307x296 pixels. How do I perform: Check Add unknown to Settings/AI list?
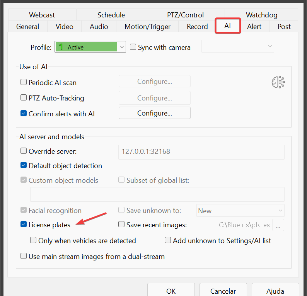pos(168,240)
